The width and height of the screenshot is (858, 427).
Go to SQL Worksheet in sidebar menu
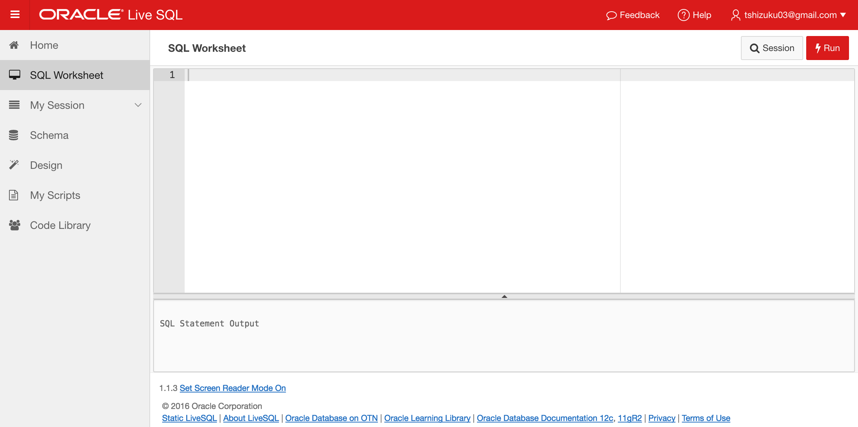66,75
